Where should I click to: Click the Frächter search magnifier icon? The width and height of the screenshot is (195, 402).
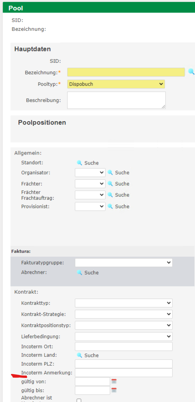coord(110,183)
